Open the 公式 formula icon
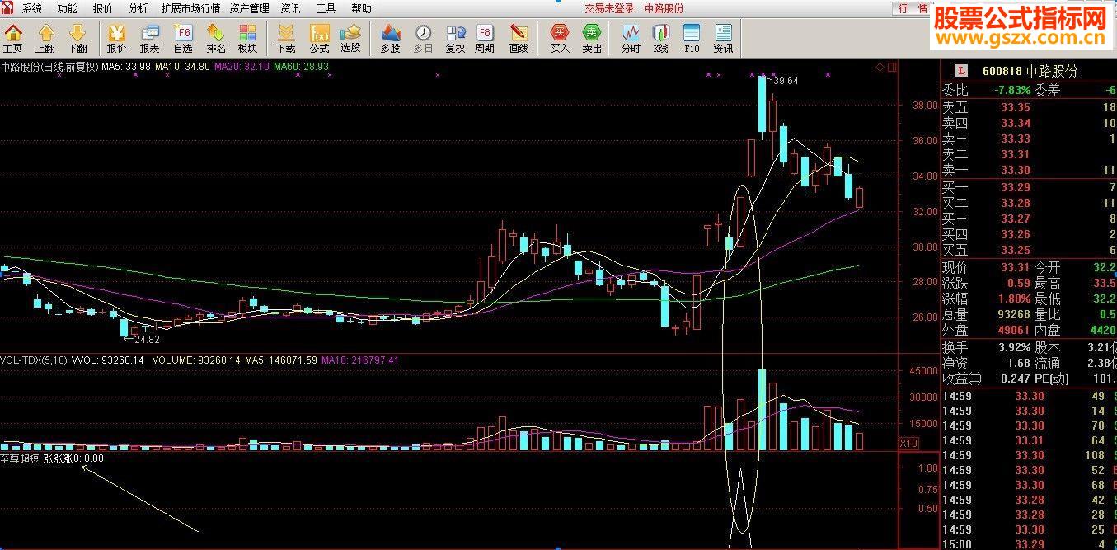1117x550 pixels. coord(319,38)
